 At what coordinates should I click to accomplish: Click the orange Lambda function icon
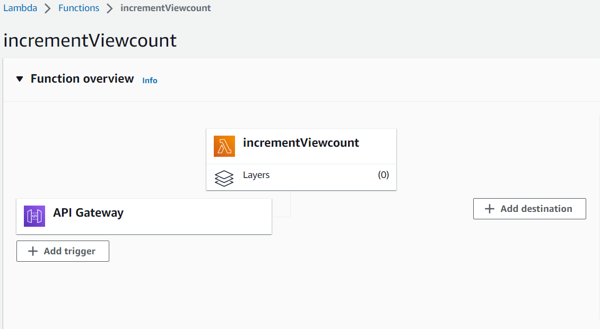(224, 146)
